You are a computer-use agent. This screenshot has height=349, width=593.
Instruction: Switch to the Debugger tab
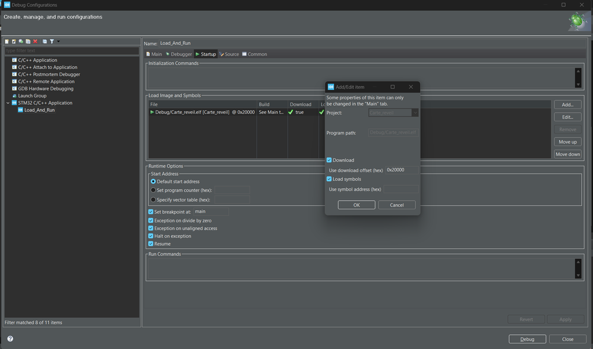coord(179,54)
